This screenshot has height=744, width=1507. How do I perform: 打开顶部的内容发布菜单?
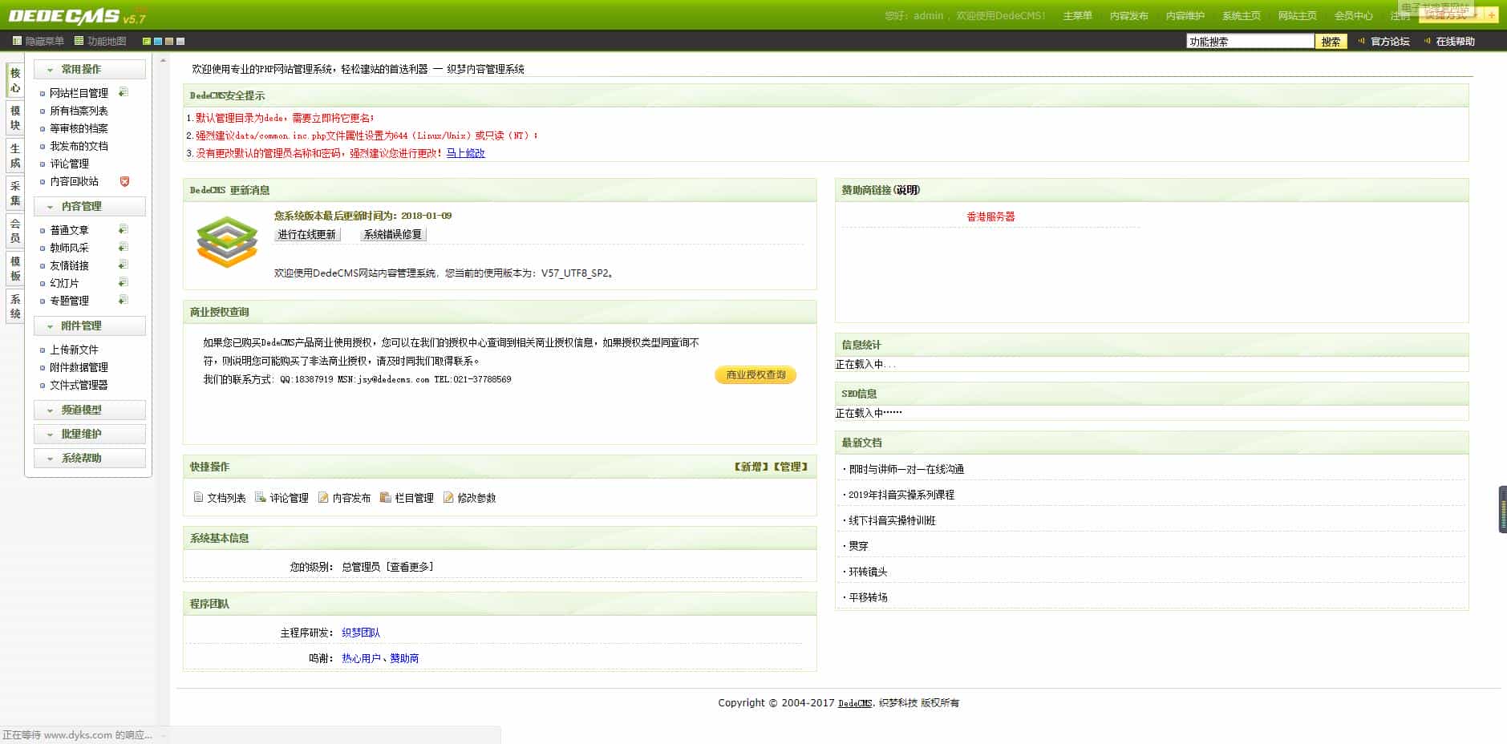pyautogui.click(x=1128, y=14)
